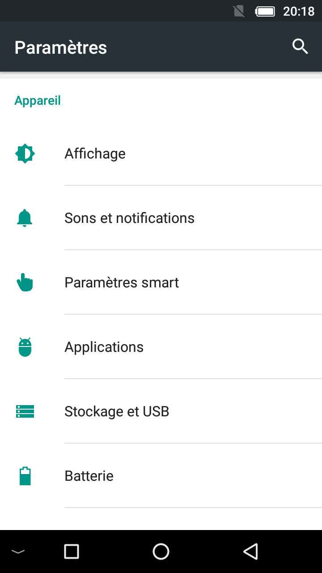
Task: Hide navigation bar with small chevron
Action: 18,552
